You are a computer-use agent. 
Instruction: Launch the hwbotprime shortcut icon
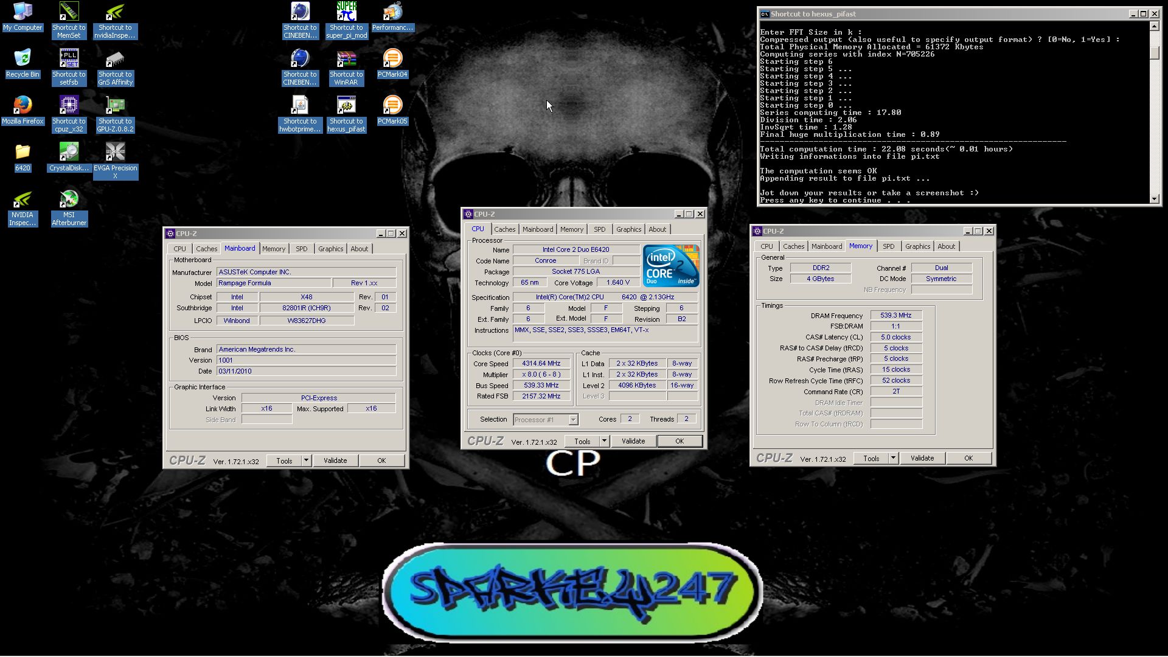tap(300, 114)
